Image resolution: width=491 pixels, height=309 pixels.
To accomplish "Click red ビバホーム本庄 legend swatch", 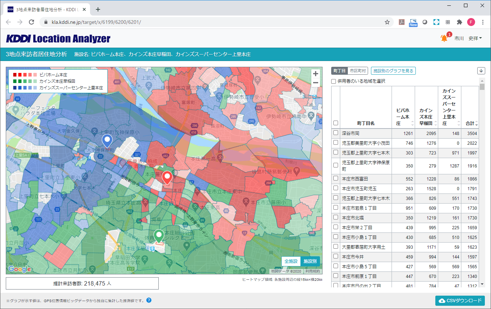I will (24, 75).
